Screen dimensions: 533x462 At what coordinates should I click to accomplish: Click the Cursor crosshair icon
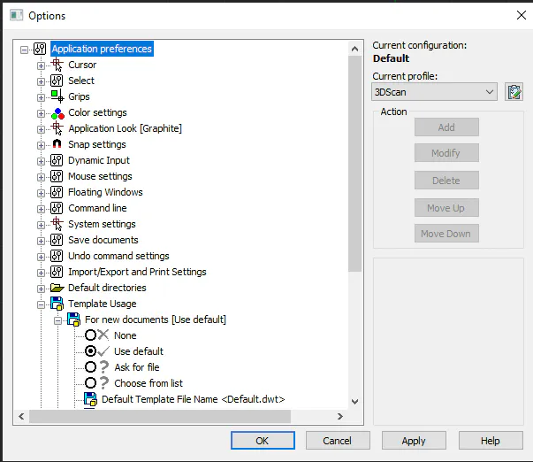coord(57,65)
